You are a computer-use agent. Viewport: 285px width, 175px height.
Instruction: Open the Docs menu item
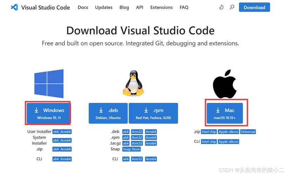coord(83,7)
